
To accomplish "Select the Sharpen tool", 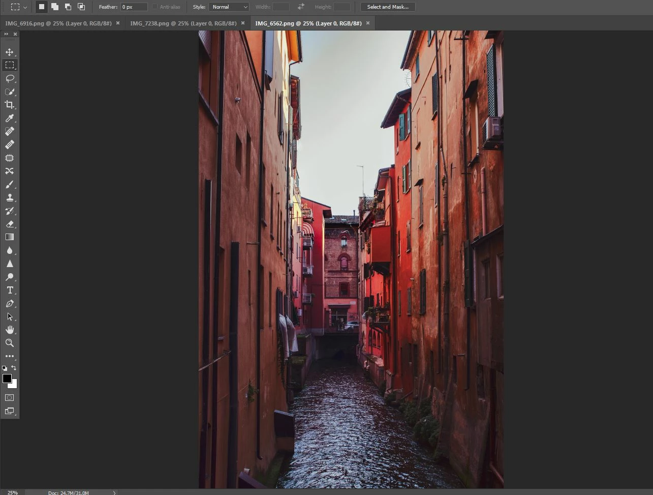I will [10, 264].
